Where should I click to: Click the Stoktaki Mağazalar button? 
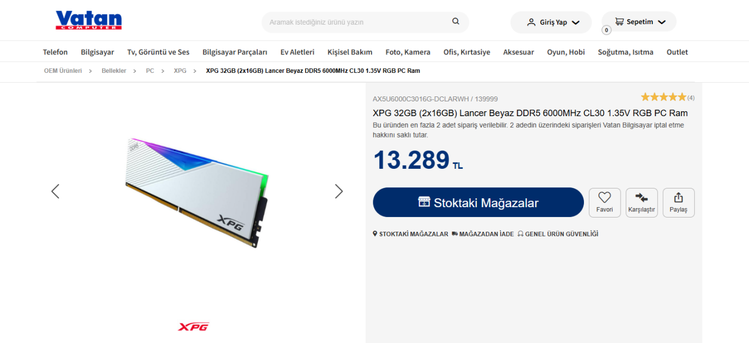(x=478, y=202)
